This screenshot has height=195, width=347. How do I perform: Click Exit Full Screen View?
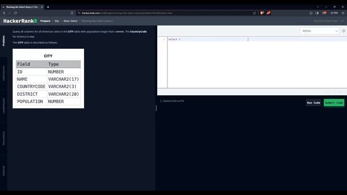click(325, 21)
